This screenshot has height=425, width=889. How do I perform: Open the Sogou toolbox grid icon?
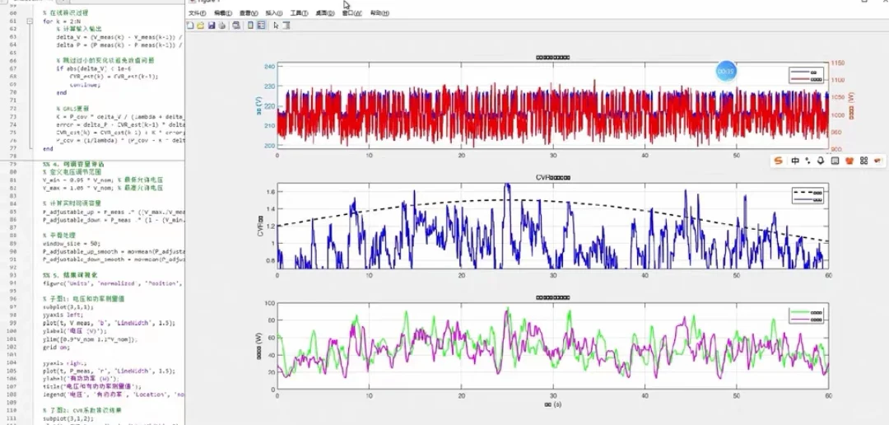864,161
